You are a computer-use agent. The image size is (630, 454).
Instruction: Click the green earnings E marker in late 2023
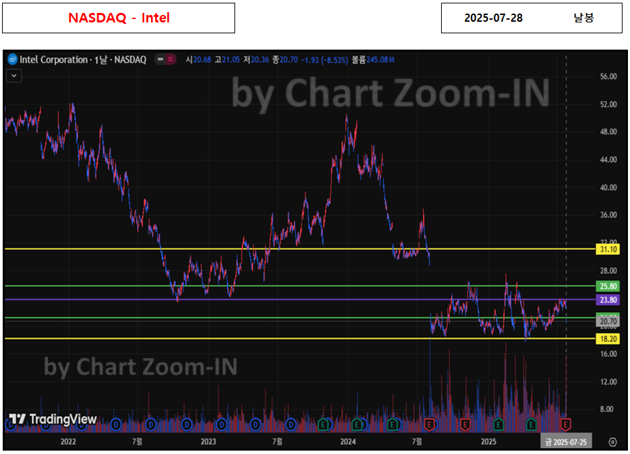[323, 424]
